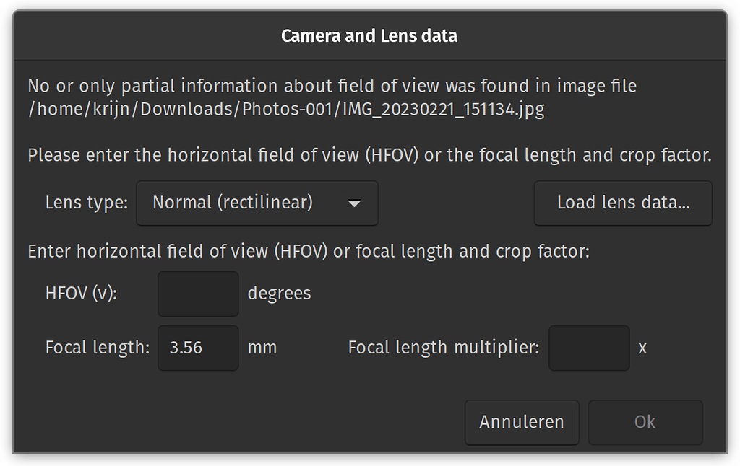Select a different lens type from the combo box
740x466 pixels.
(257, 203)
